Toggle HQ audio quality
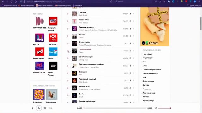The height and width of the screenshot is (113, 202). (x=50, y=108)
